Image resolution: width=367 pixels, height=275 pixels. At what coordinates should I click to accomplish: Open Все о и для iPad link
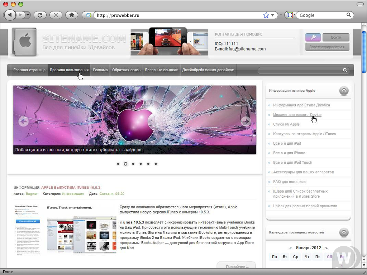[287, 144]
